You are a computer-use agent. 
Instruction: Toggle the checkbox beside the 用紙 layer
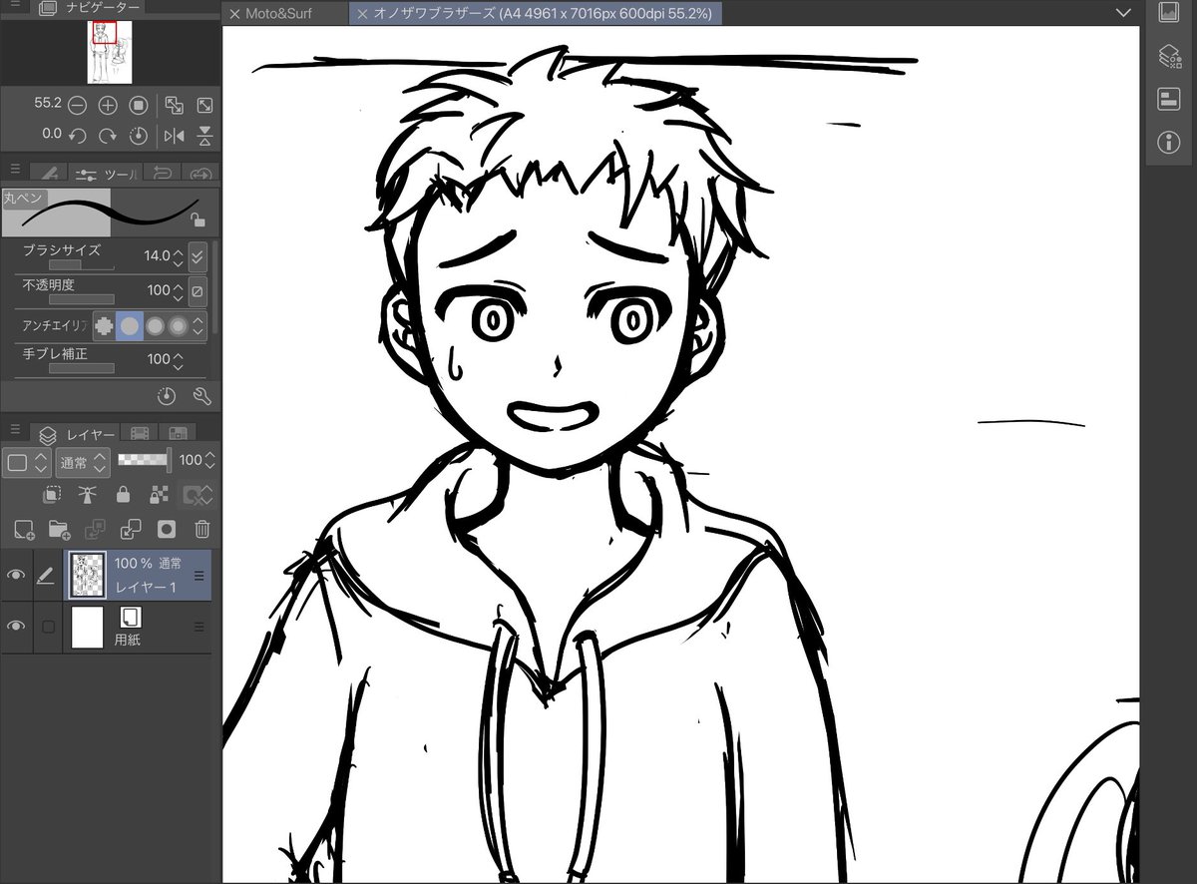tap(47, 627)
